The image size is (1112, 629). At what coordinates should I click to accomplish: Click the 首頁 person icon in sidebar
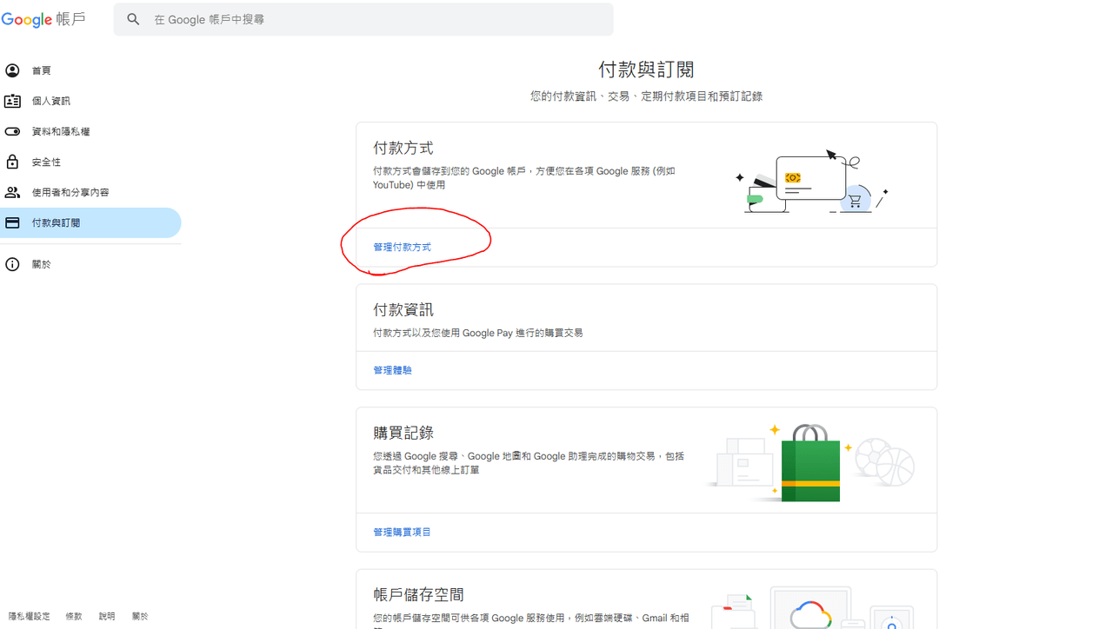click(x=12, y=70)
